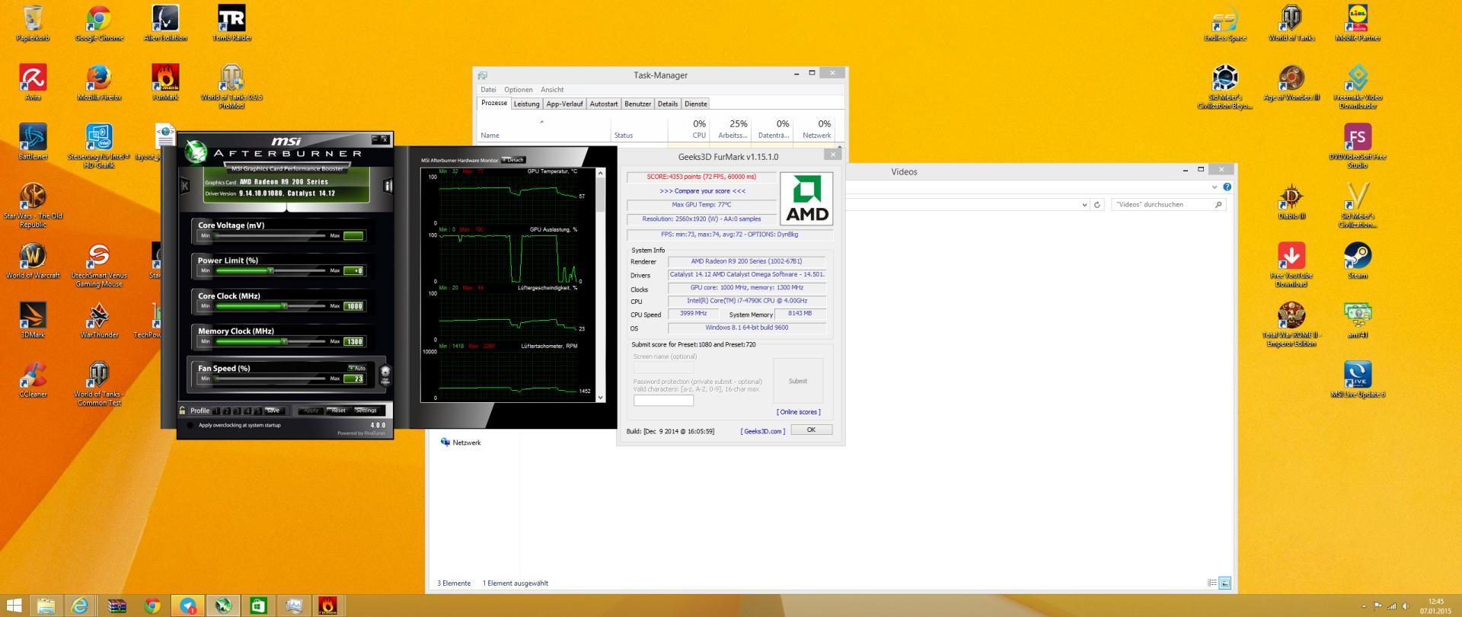Show hidden system tray icons
Viewport: 1462px width, 617px height.
pyautogui.click(x=1363, y=606)
